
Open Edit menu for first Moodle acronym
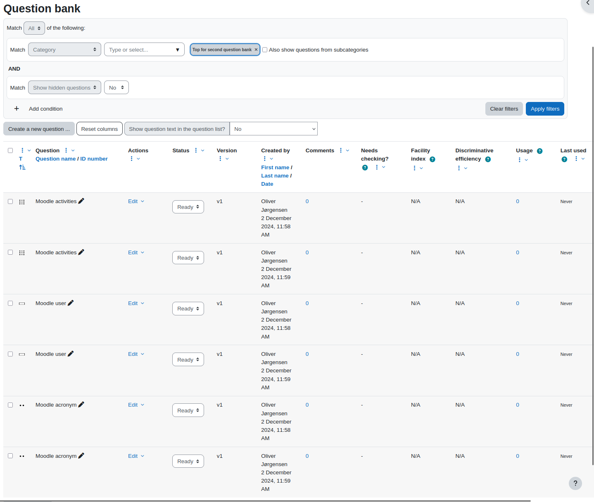point(136,405)
